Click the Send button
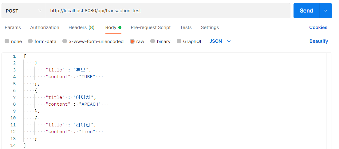The image size is (339, 149). pos(306,11)
